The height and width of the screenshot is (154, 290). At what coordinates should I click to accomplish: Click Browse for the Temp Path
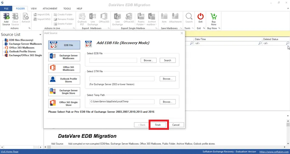pos(167,102)
